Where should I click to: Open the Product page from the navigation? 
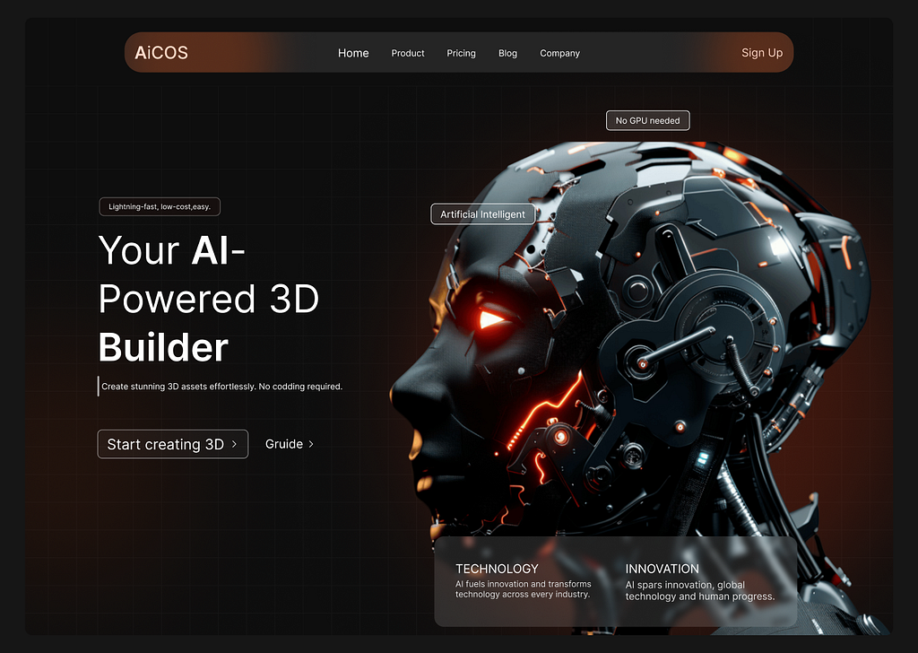(x=408, y=54)
